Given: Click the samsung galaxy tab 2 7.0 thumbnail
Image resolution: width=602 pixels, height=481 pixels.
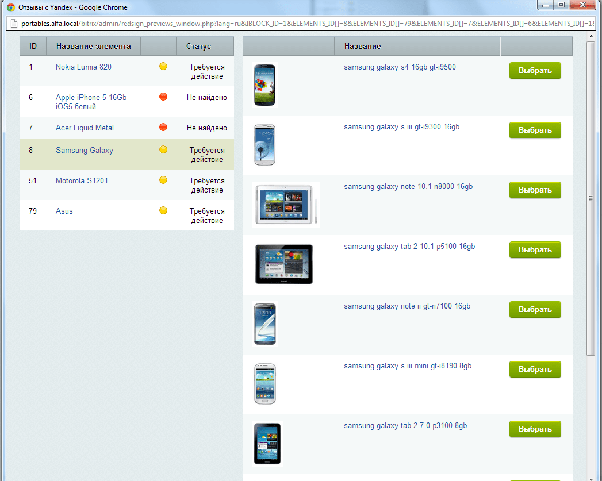Looking at the screenshot, I should (x=267, y=444).
